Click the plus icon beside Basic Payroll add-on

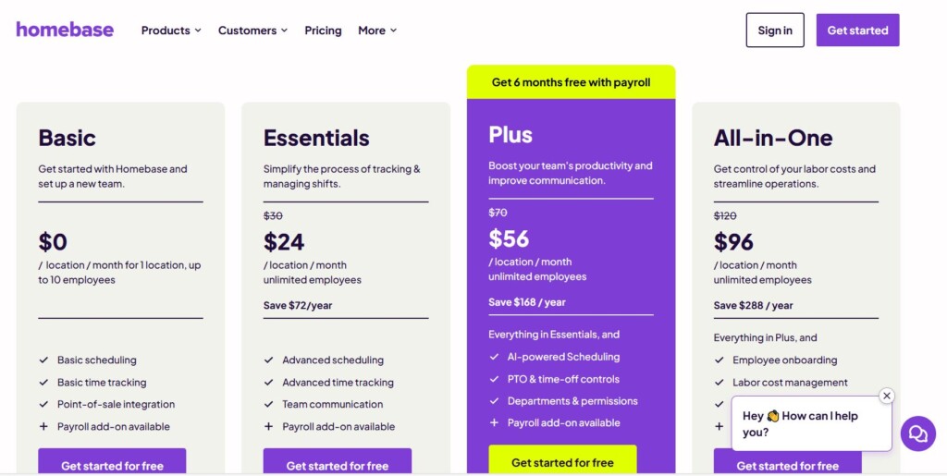click(x=43, y=427)
